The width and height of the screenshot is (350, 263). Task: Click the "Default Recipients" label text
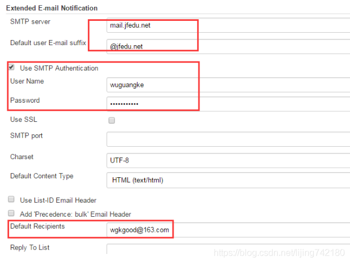point(37,226)
